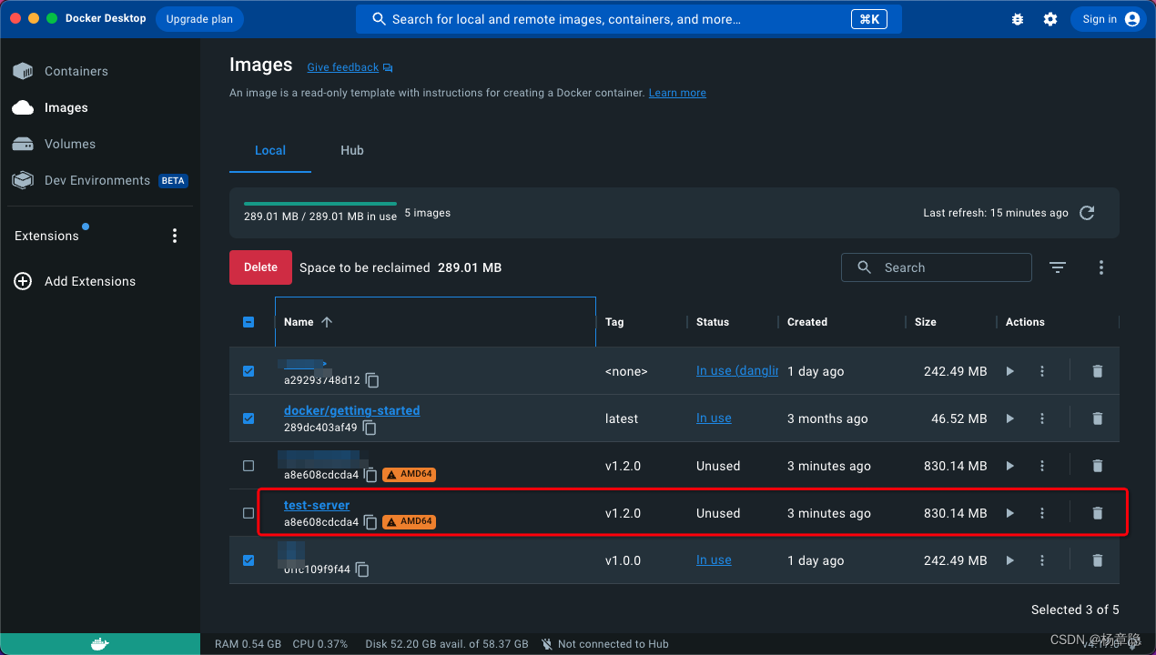Click the Not connected to Hub status
The image size is (1156, 655).
pos(605,644)
